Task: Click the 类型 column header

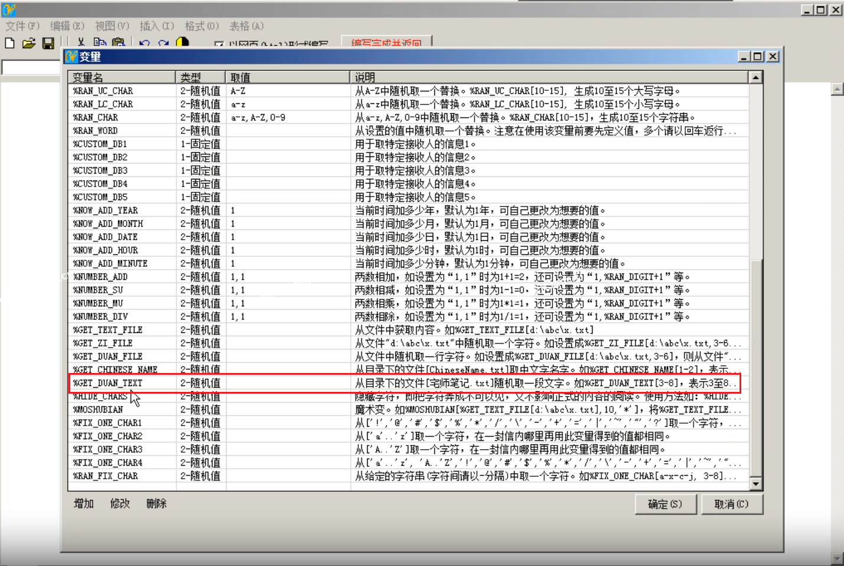Action: tap(201, 77)
